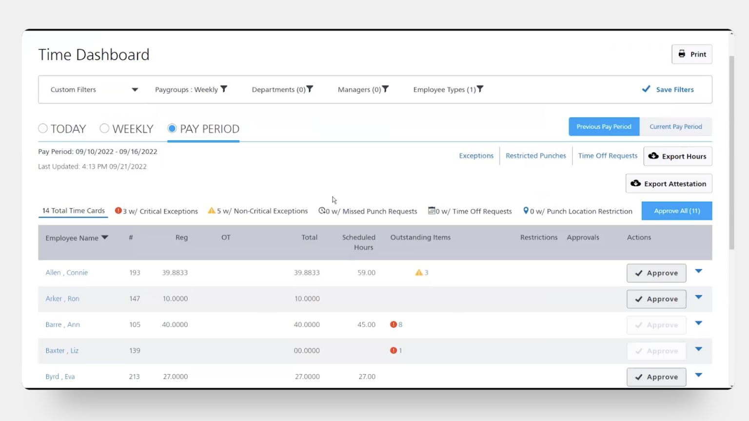Open the timecard for Byrd, Eva

coord(60,376)
